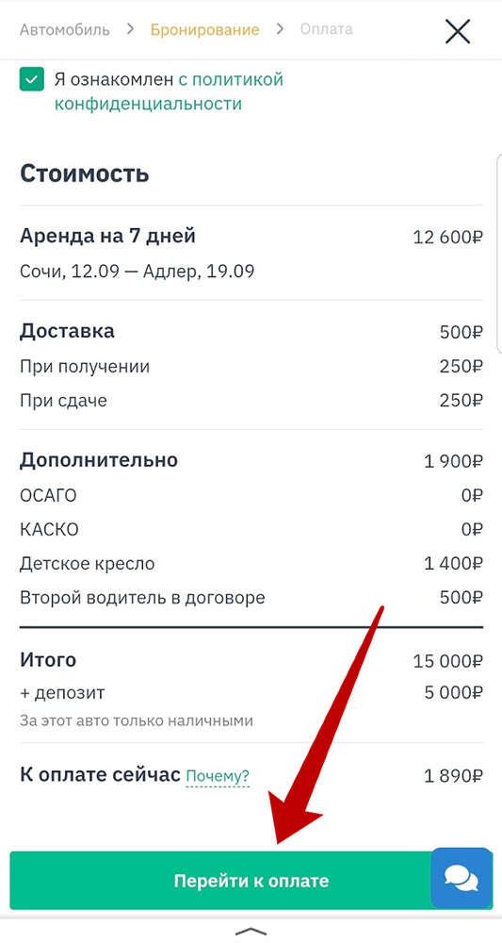The width and height of the screenshot is (502, 943).
Task: Click the «+ депозит» 5 000₽ line
Action: [251, 693]
